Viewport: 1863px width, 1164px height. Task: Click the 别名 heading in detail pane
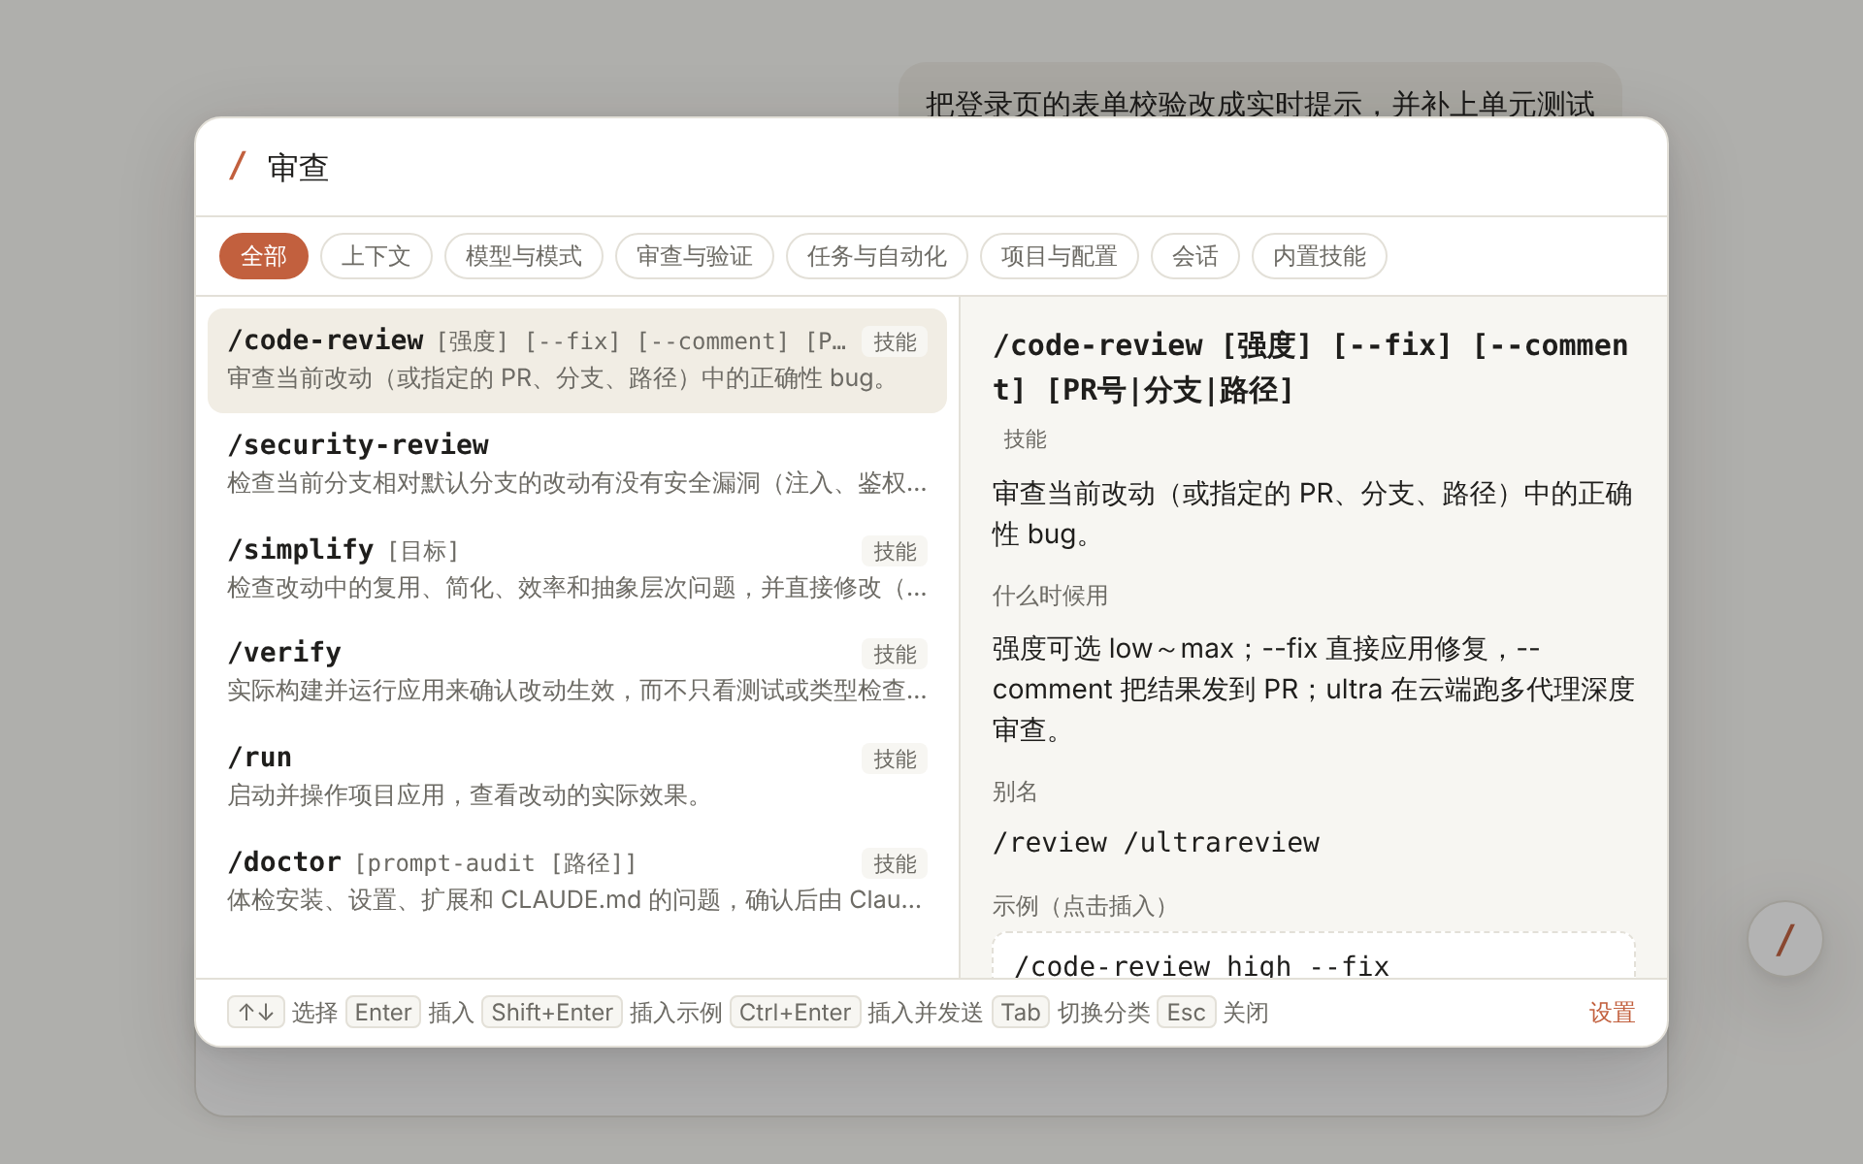[1015, 792]
